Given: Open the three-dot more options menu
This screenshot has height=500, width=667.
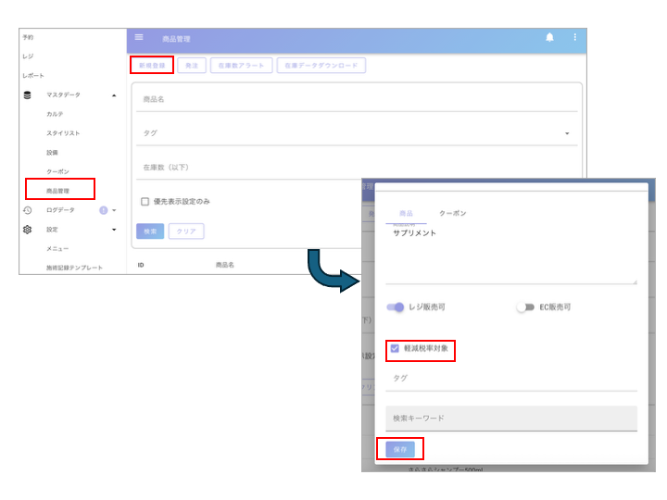Looking at the screenshot, I should pos(574,37).
